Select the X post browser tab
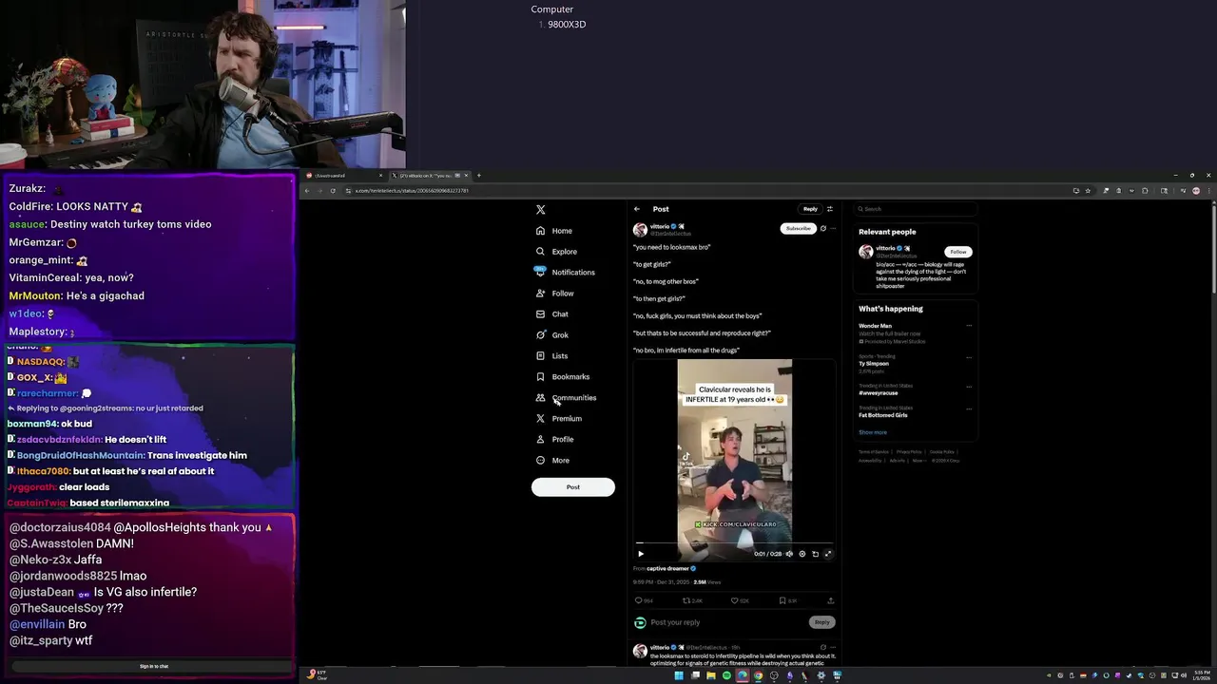The image size is (1217, 684). (x=431, y=176)
